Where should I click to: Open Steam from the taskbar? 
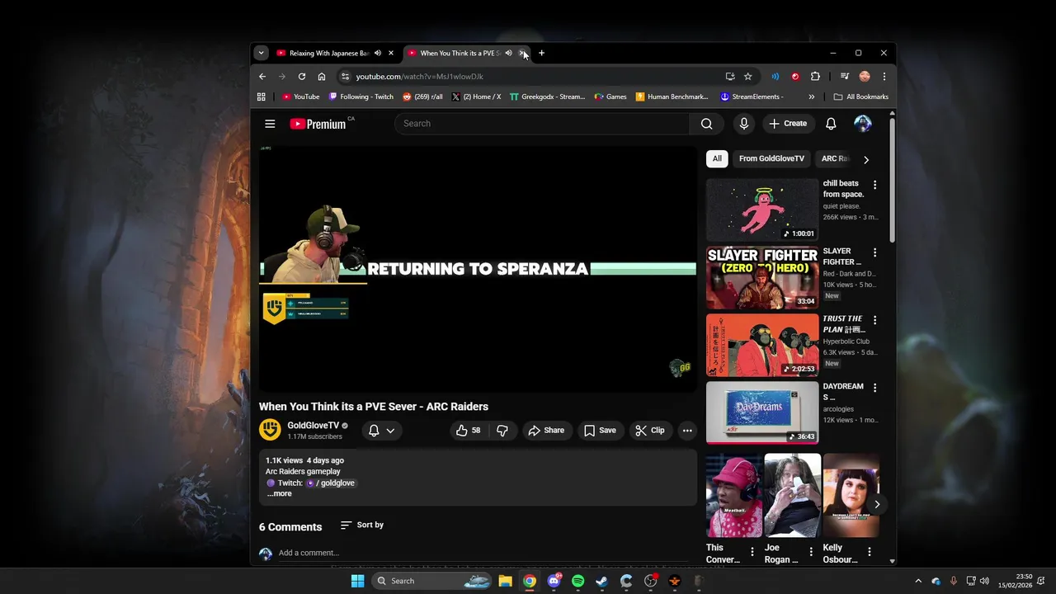click(601, 581)
